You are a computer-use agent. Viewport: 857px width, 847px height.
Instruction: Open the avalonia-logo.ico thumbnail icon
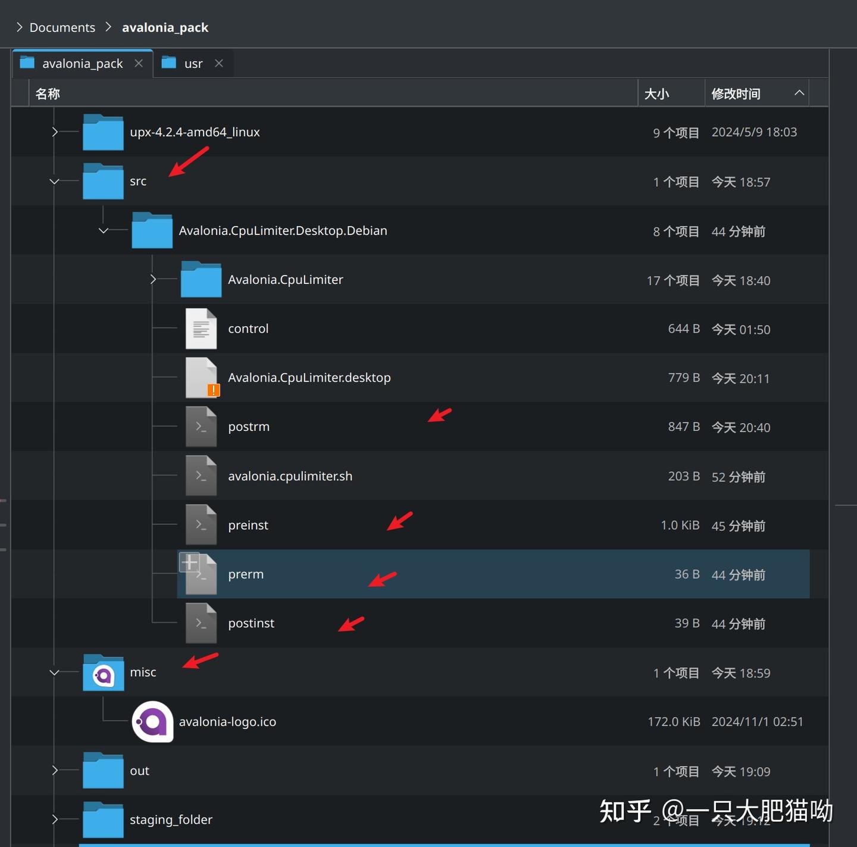pos(152,721)
